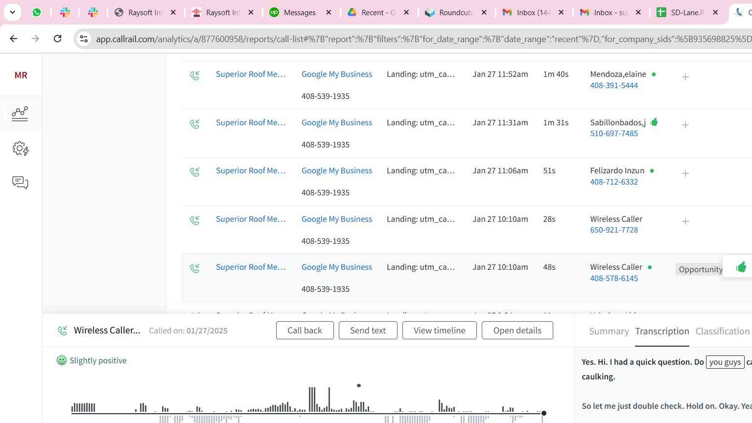Switch to the Transcription tab
The height and width of the screenshot is (423, 752).
point(662,331)
